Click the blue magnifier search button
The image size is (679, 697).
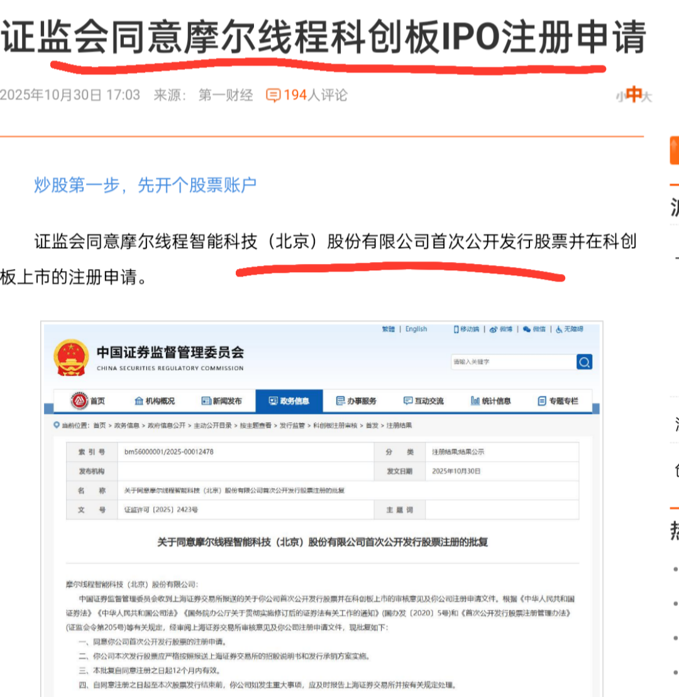click(584, 362)
